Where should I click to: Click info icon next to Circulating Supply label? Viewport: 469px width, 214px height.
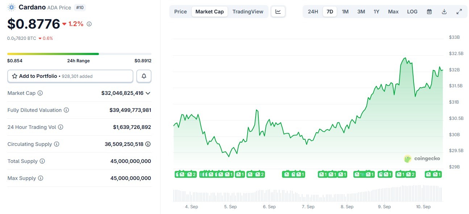(57, 144)
